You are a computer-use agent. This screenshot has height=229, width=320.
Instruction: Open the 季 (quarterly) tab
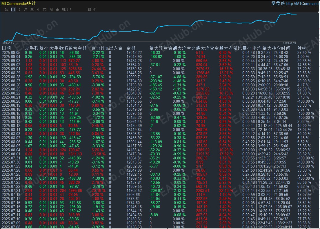32,10
